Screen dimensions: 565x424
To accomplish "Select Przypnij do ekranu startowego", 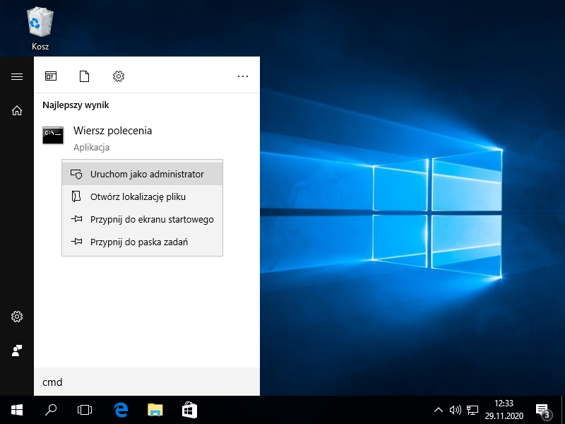I will 151,219.
